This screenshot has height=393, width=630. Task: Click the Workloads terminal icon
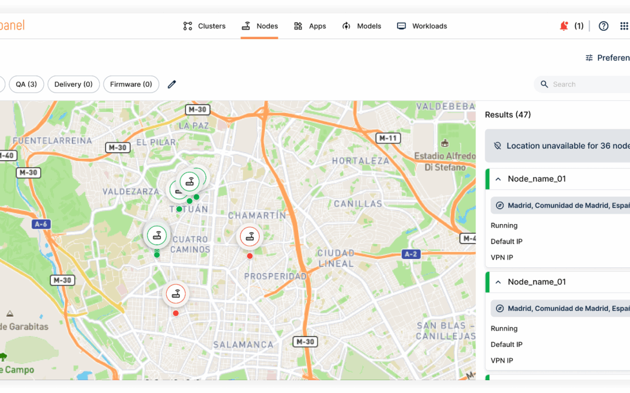point(401,26)
